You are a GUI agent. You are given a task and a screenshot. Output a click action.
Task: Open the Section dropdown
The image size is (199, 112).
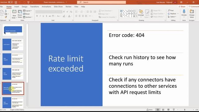28,17
